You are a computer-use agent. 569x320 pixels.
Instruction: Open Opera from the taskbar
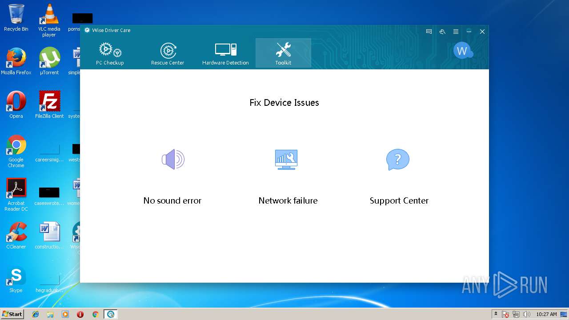(x=80, y=314)
